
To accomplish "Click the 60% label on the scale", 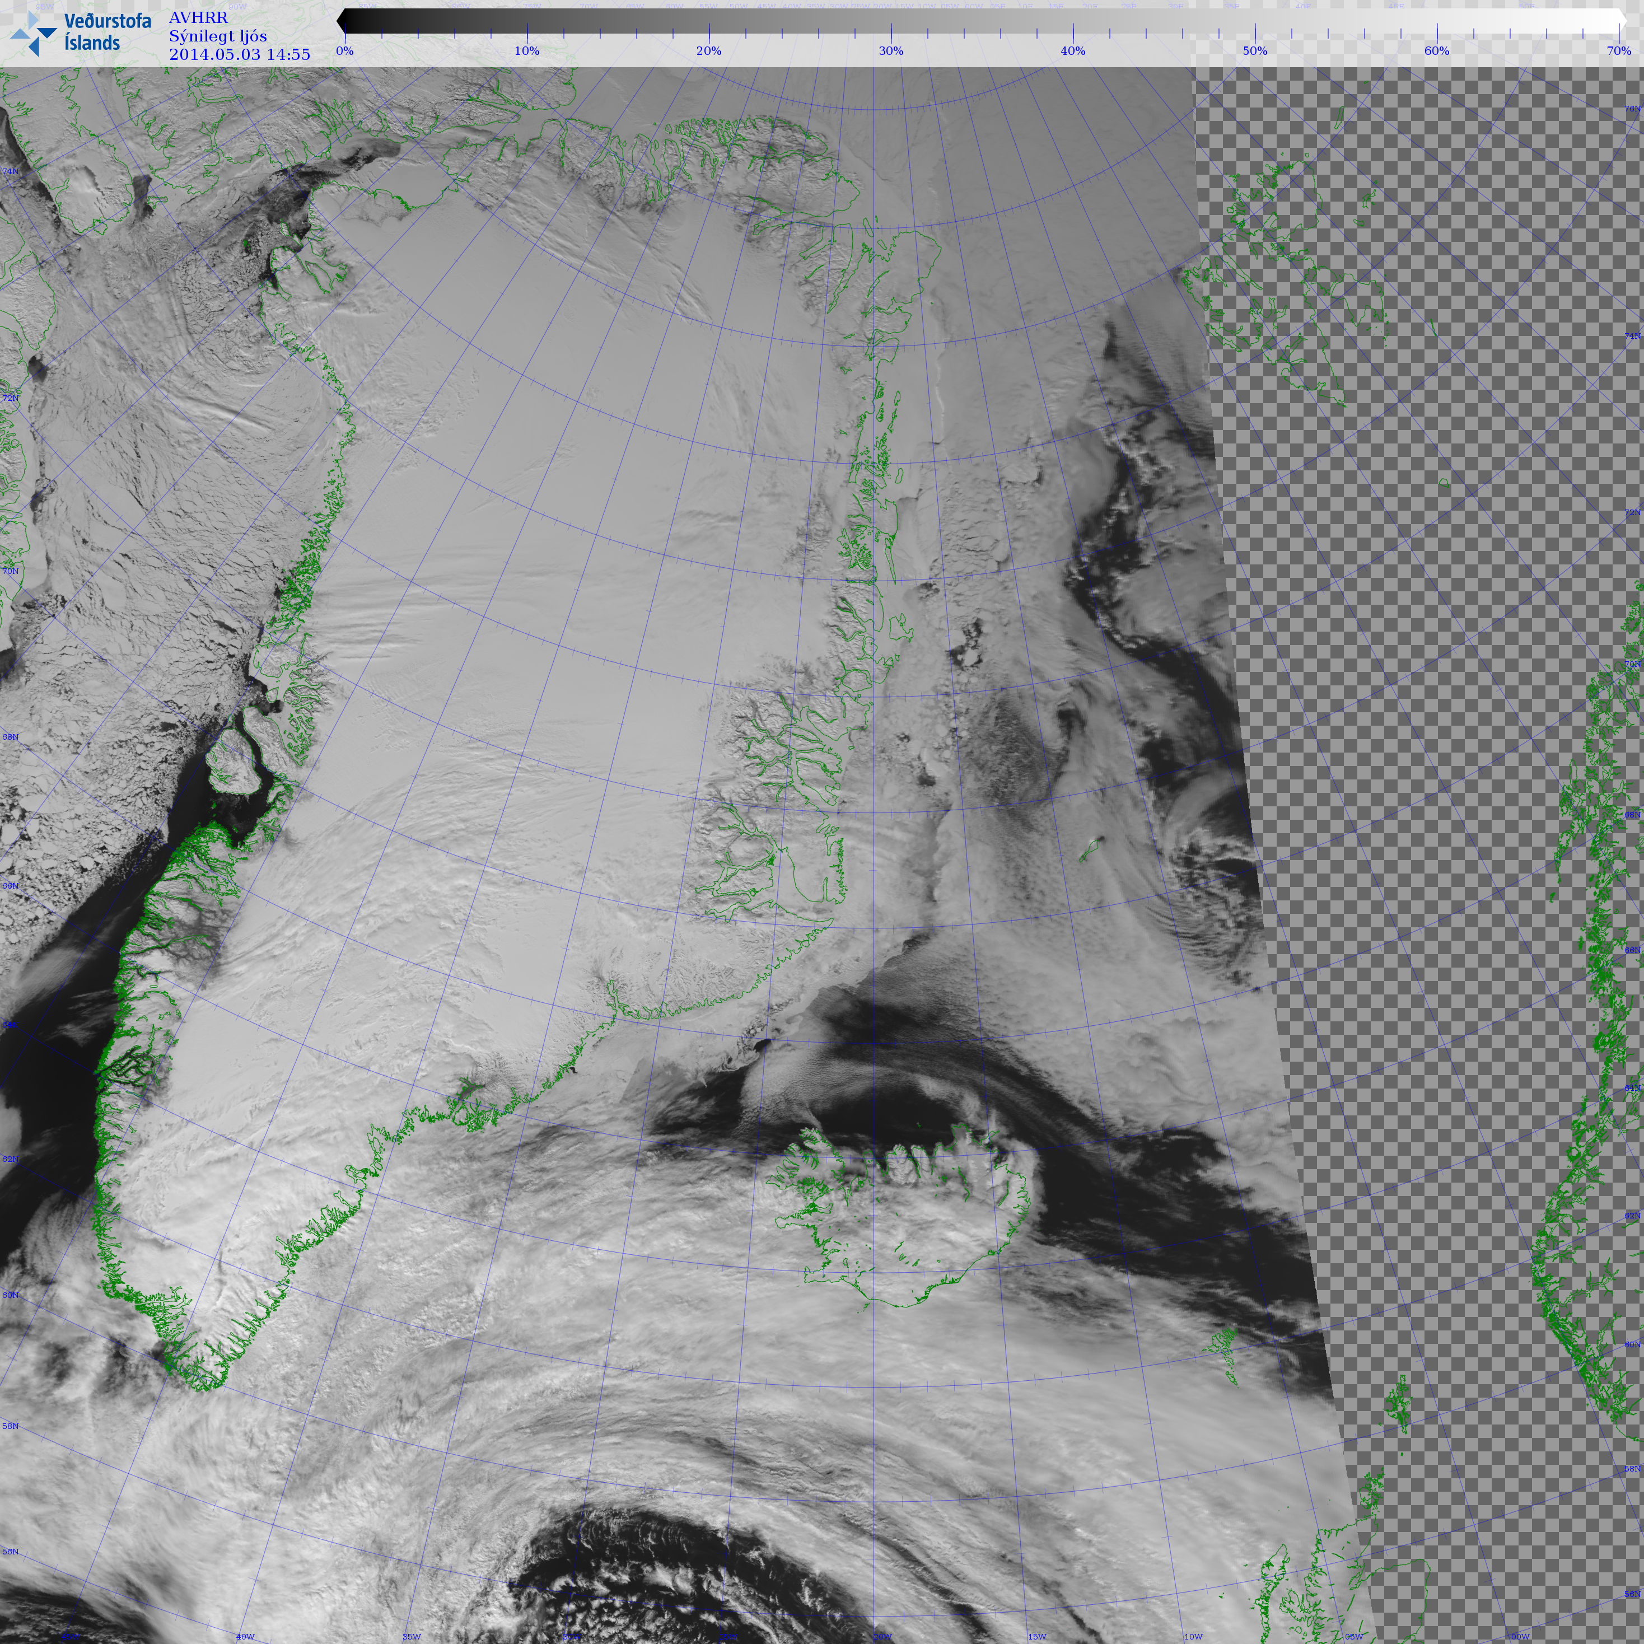I will pos(1437,51).
